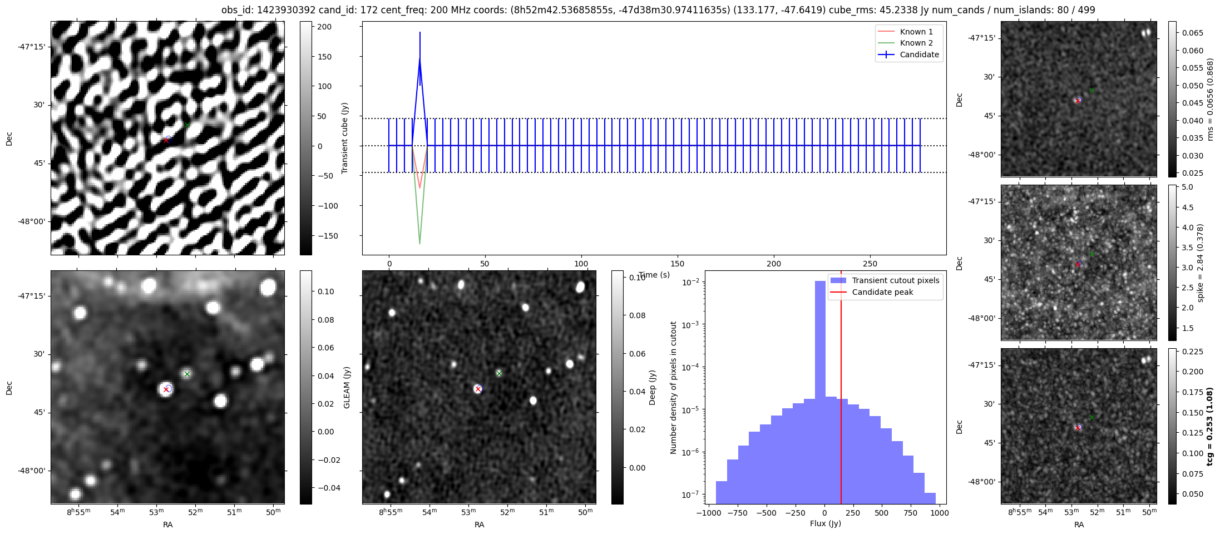Screen dimensions: 1220x534
Task: Click the GLEAM (Jy) colorbar
Action: [x=305, y=387]
